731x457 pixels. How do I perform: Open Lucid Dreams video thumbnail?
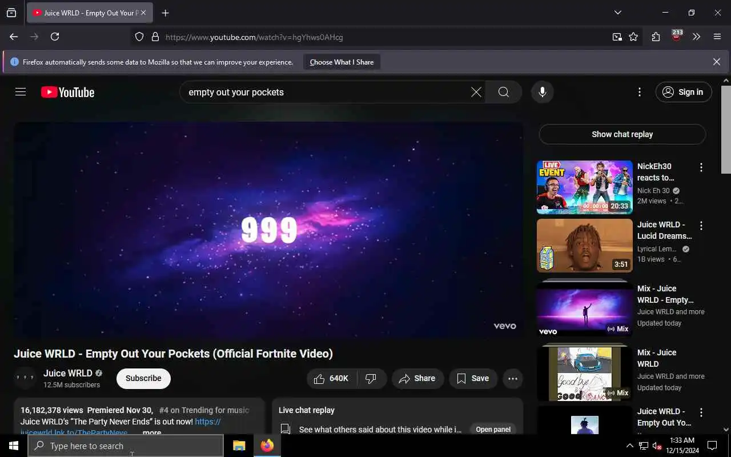[584, 246]
